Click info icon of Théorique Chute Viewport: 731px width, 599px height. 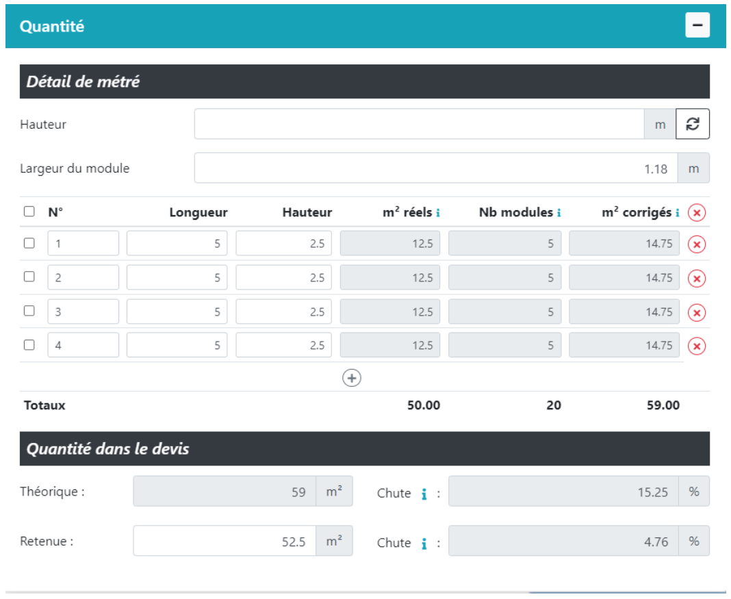pyautogui.click(x=424, y=494)
